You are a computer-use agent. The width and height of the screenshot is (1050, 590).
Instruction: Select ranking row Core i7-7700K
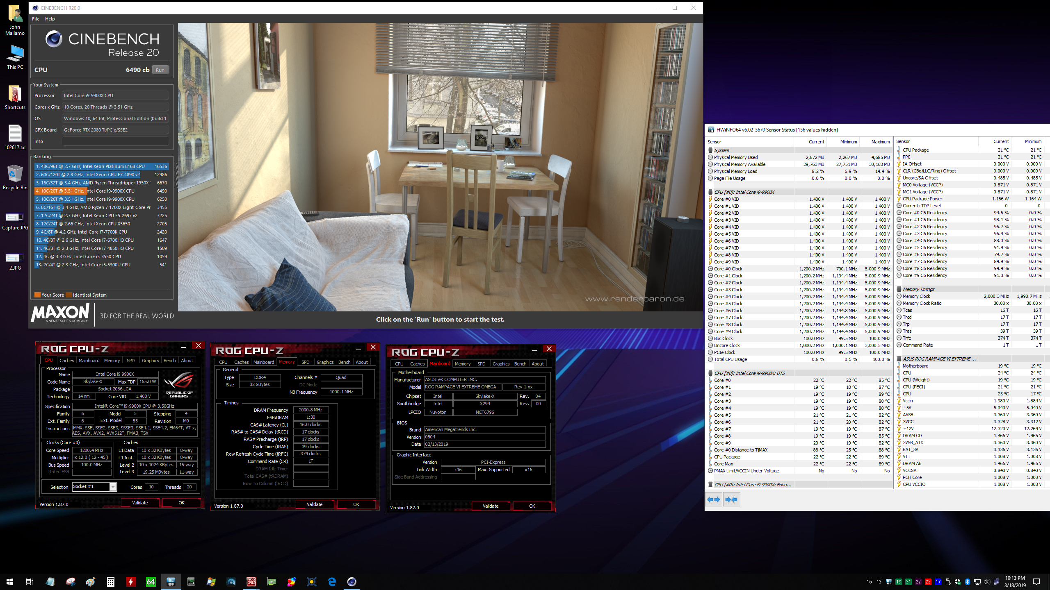(x=101, y=232)
